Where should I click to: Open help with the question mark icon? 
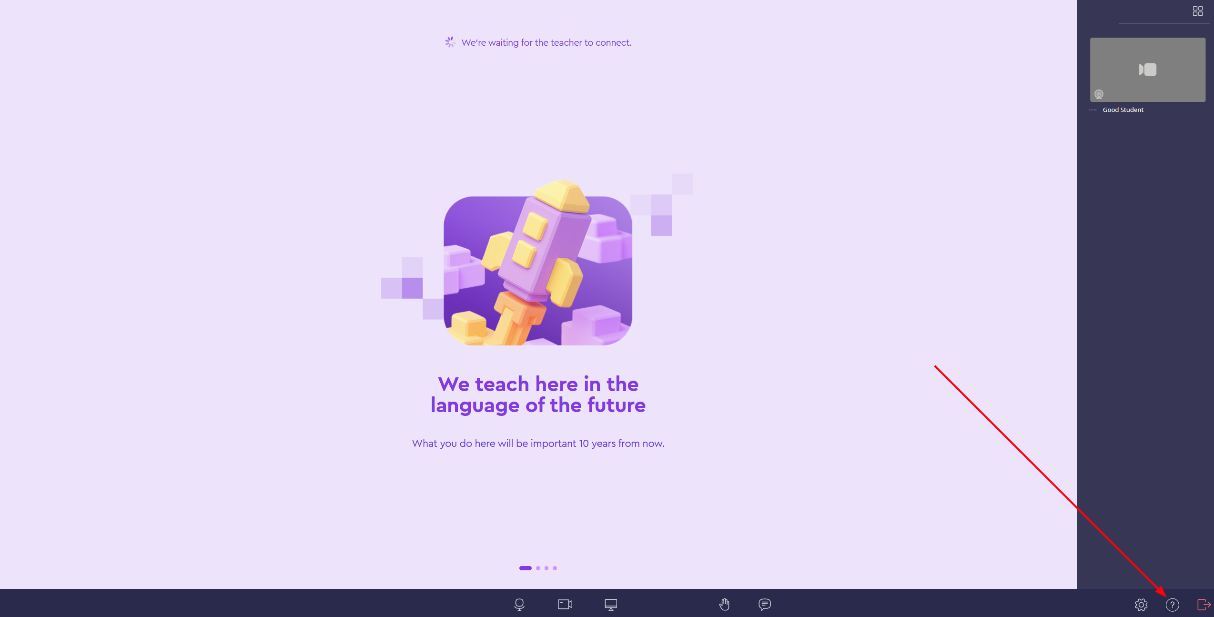(x=1173, y=605)
